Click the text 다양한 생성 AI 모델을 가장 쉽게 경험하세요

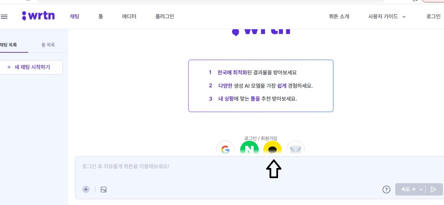point(265,86)
